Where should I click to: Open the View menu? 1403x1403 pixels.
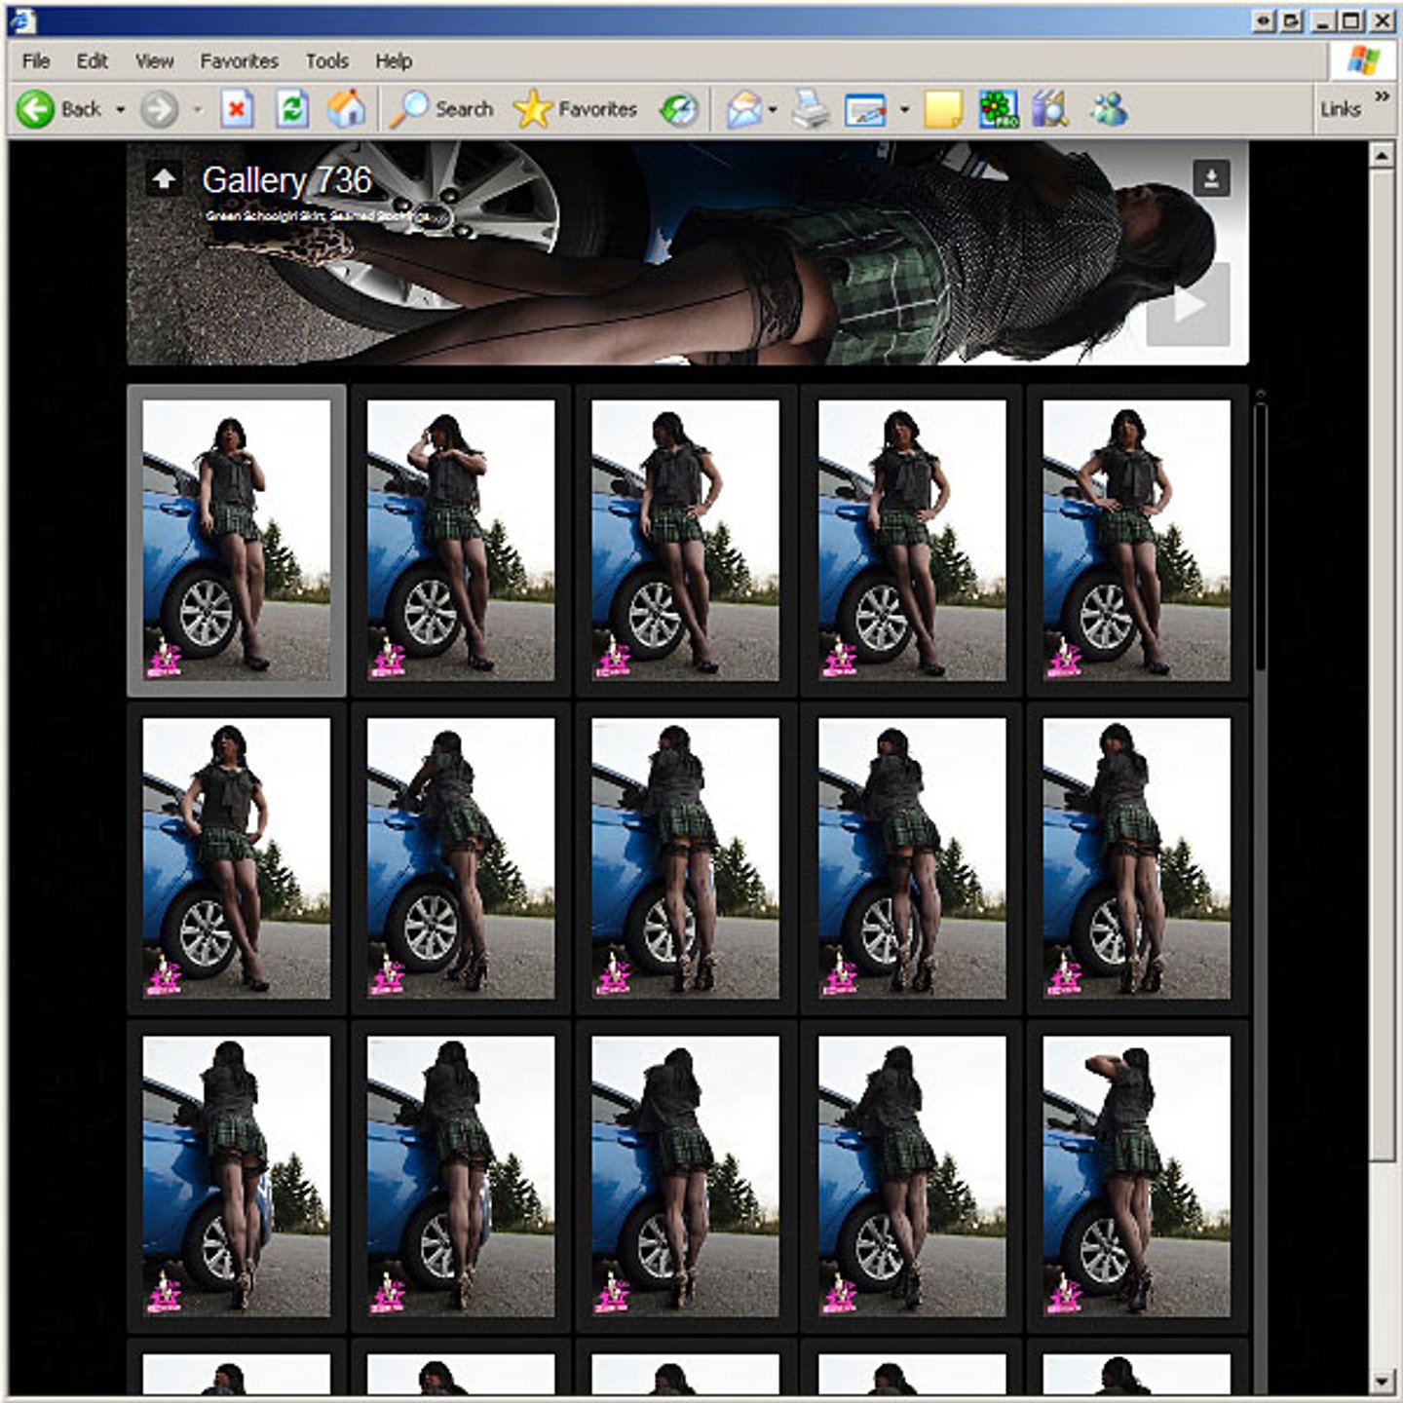pyautogui.click(x=154, y=60)
